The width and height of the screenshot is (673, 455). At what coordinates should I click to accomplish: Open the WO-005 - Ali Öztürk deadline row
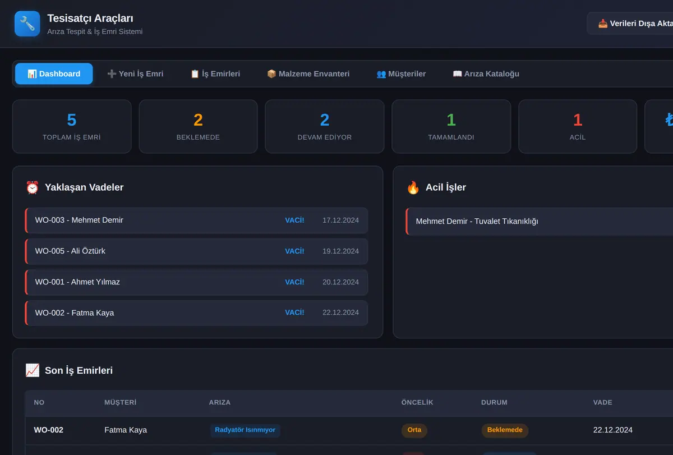(196, 251)
